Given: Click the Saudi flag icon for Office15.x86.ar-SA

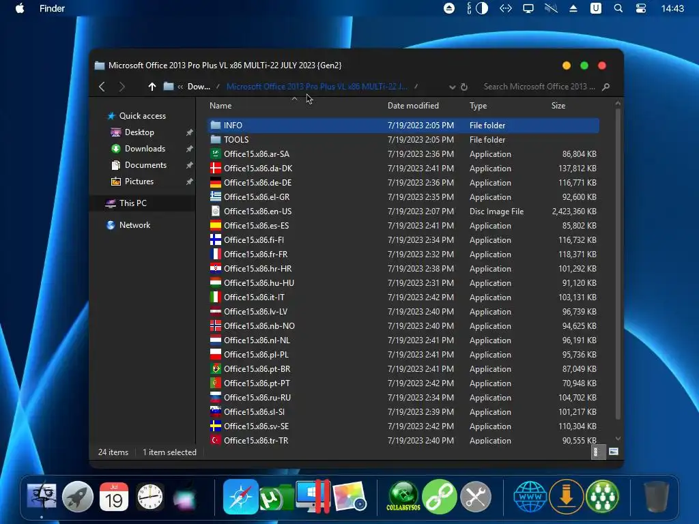Looking at the screenshot, I should point(216,154).
